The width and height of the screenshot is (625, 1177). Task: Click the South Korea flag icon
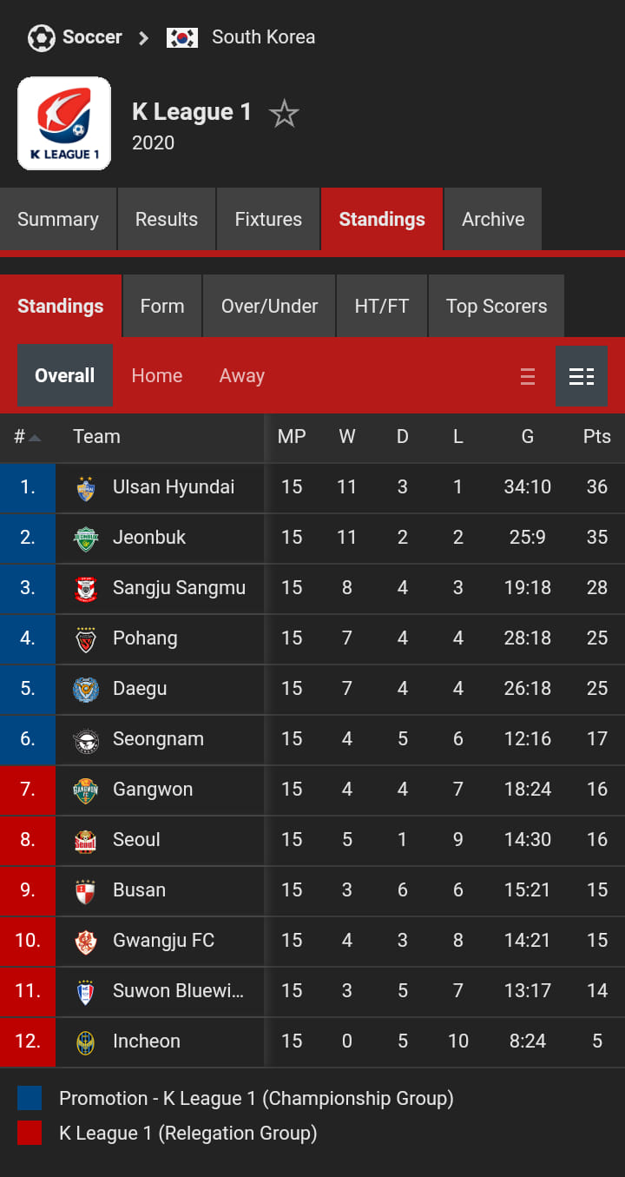pyautogui.click(x=182, y=37)
